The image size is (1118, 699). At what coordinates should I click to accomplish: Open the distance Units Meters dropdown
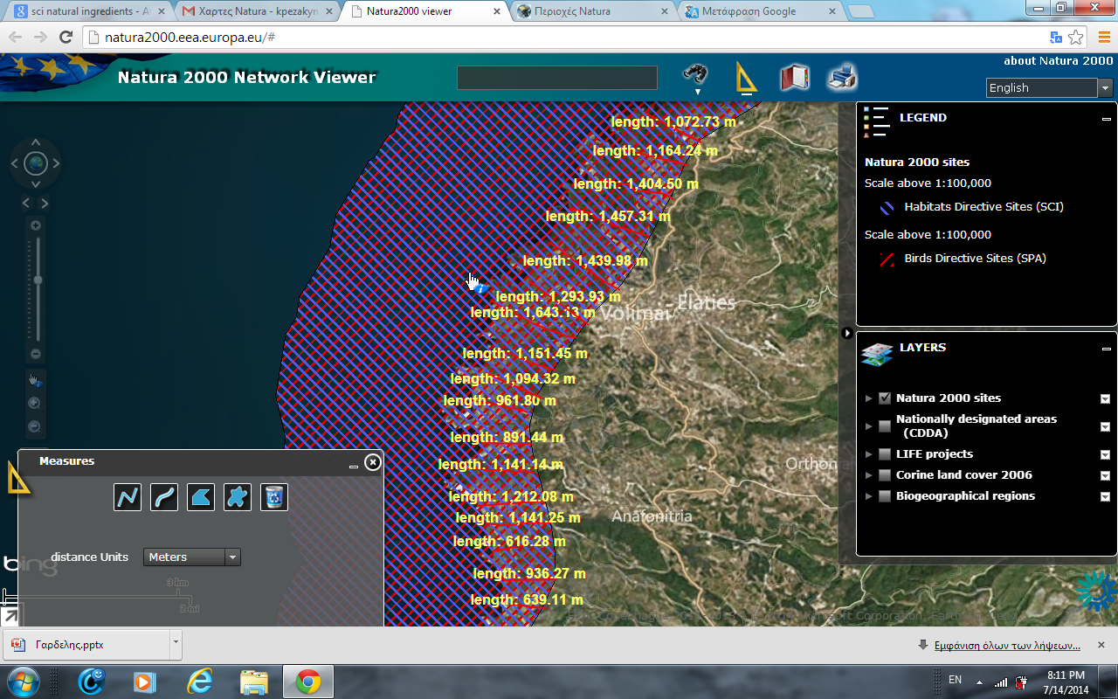191,557
